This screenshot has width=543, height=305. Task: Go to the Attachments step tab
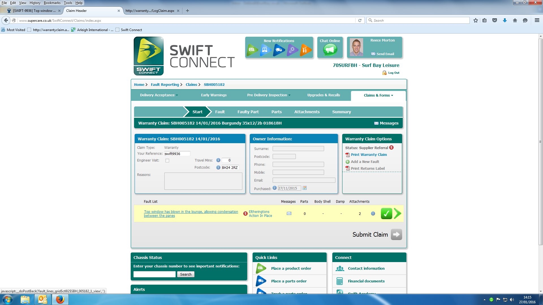click(x=307, y=112)
